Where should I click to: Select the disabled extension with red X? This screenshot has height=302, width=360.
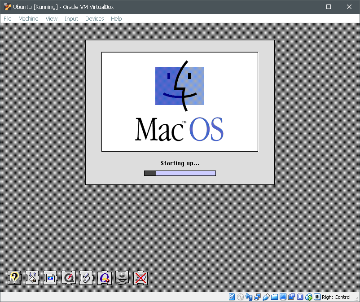tap(140, 278)
